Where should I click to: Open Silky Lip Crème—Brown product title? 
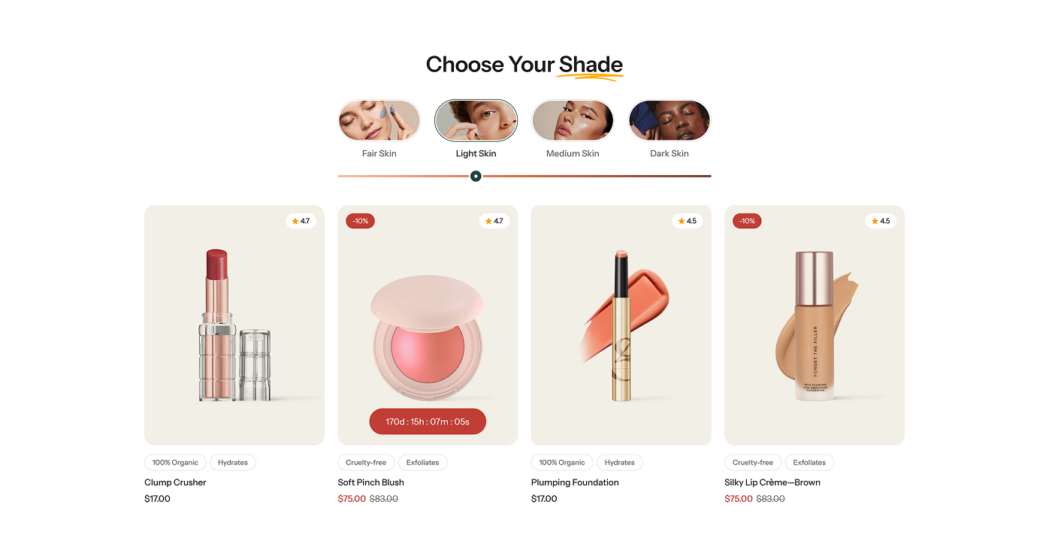click(x=772, y=482)
